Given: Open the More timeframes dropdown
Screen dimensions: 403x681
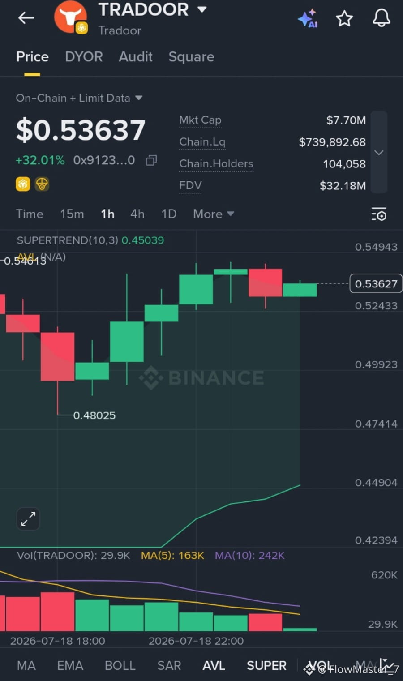Looking at the screenshot, I should click(214, 214).
